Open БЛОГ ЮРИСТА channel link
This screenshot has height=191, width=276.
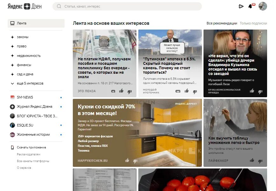37,116
